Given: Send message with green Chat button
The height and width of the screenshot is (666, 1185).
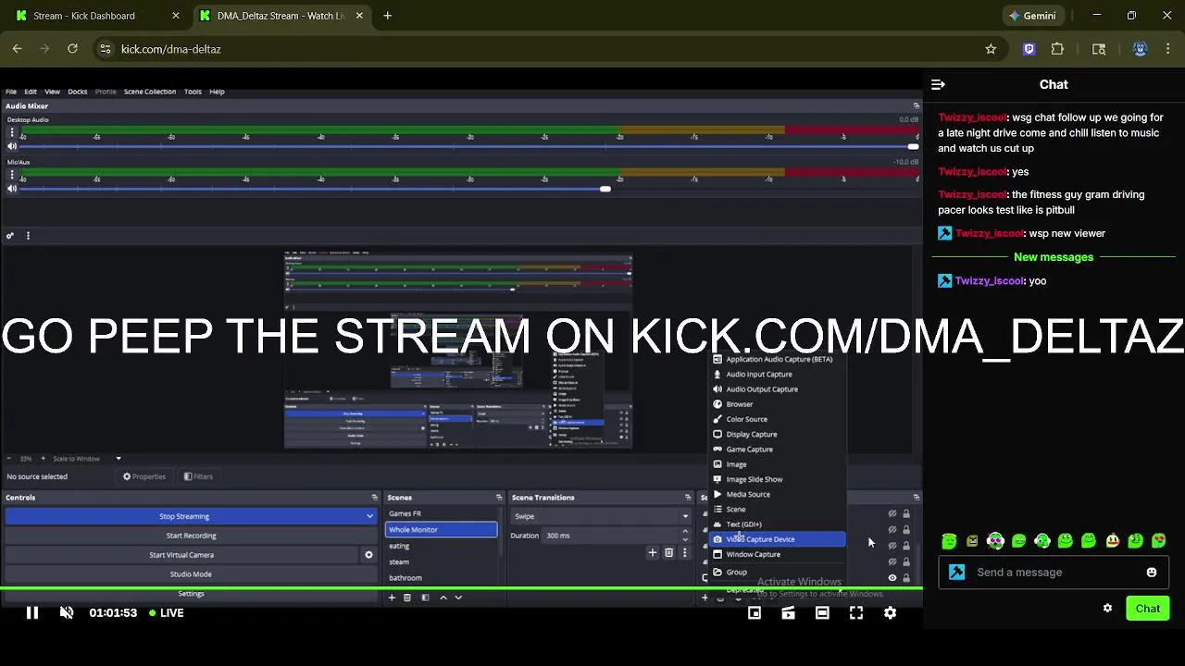Looking at the screenshot, I should point(1148,608).
